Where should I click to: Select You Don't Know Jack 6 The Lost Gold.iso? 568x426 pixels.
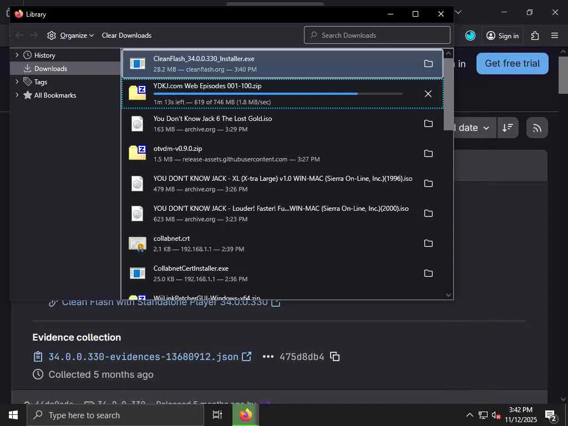pyautogui.click(x=282, y=124)
